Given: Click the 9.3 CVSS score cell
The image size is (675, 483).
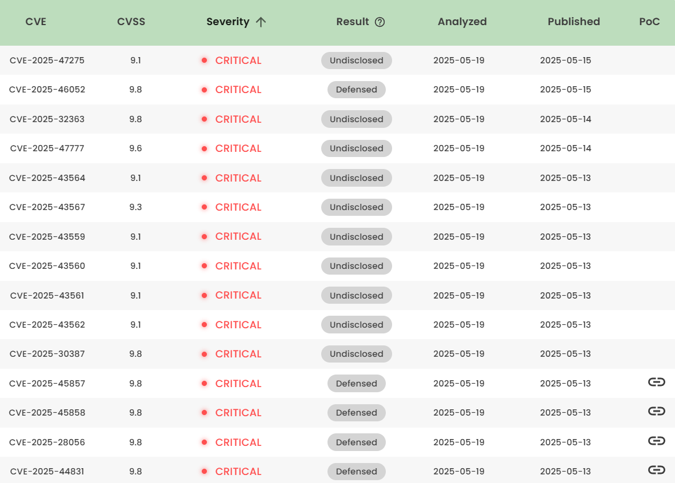Looking at the screenshot, I should (x=135, y=207).
